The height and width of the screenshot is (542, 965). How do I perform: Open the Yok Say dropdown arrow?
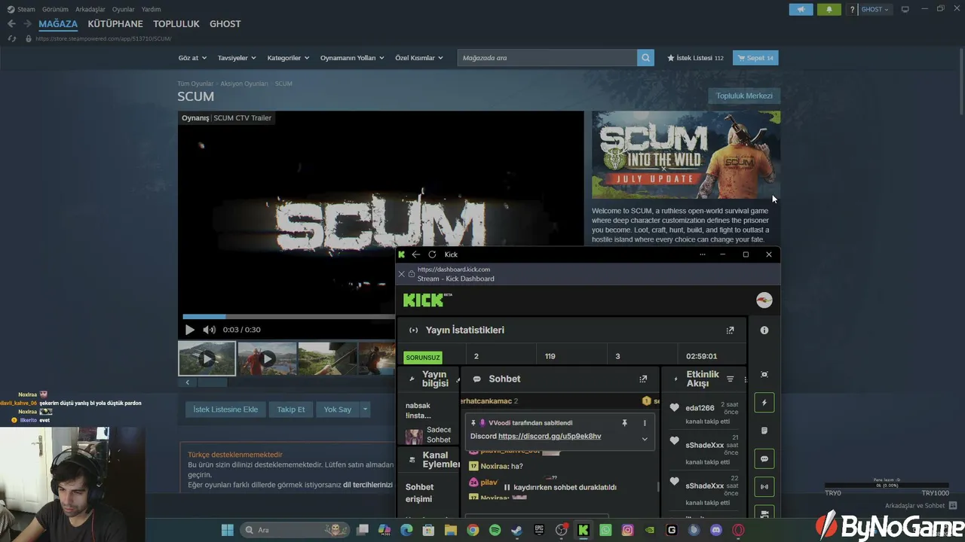(365, 410)
